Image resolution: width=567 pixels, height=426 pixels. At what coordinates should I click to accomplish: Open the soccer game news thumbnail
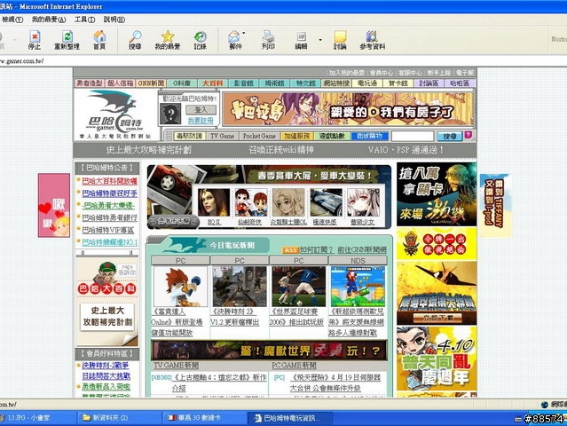pyautogui.click(x=299, y=287)
